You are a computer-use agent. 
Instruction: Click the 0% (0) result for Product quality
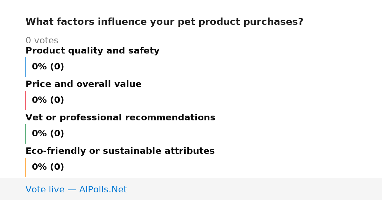pos(48,67)
